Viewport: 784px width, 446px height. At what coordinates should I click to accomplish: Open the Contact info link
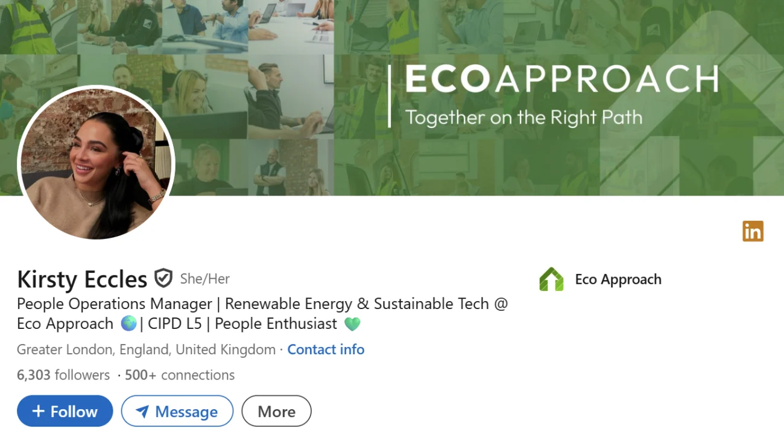[x=326, y=349]
